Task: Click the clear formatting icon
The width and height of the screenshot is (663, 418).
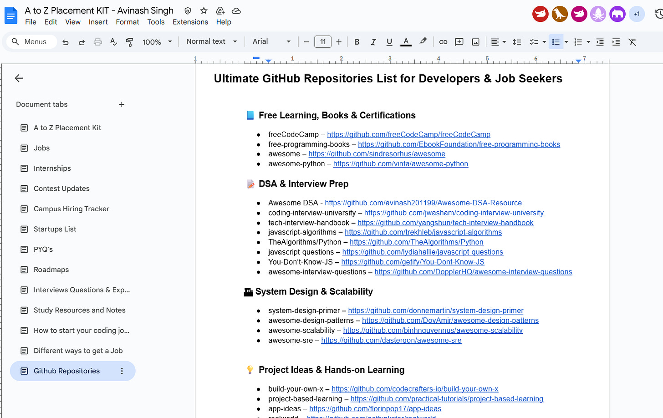Action: click(632, 42)
